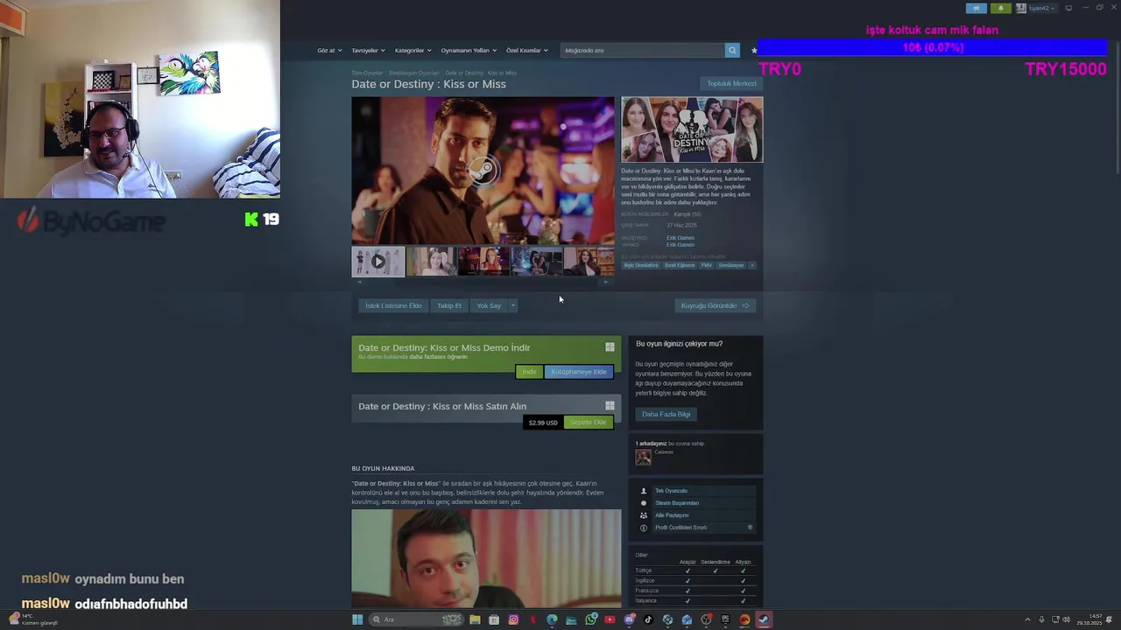The height and width of the screenshot is (630, 1121).
Task: Click the thumbnail strip right scroll arrow
Action: tap(606, 282)
